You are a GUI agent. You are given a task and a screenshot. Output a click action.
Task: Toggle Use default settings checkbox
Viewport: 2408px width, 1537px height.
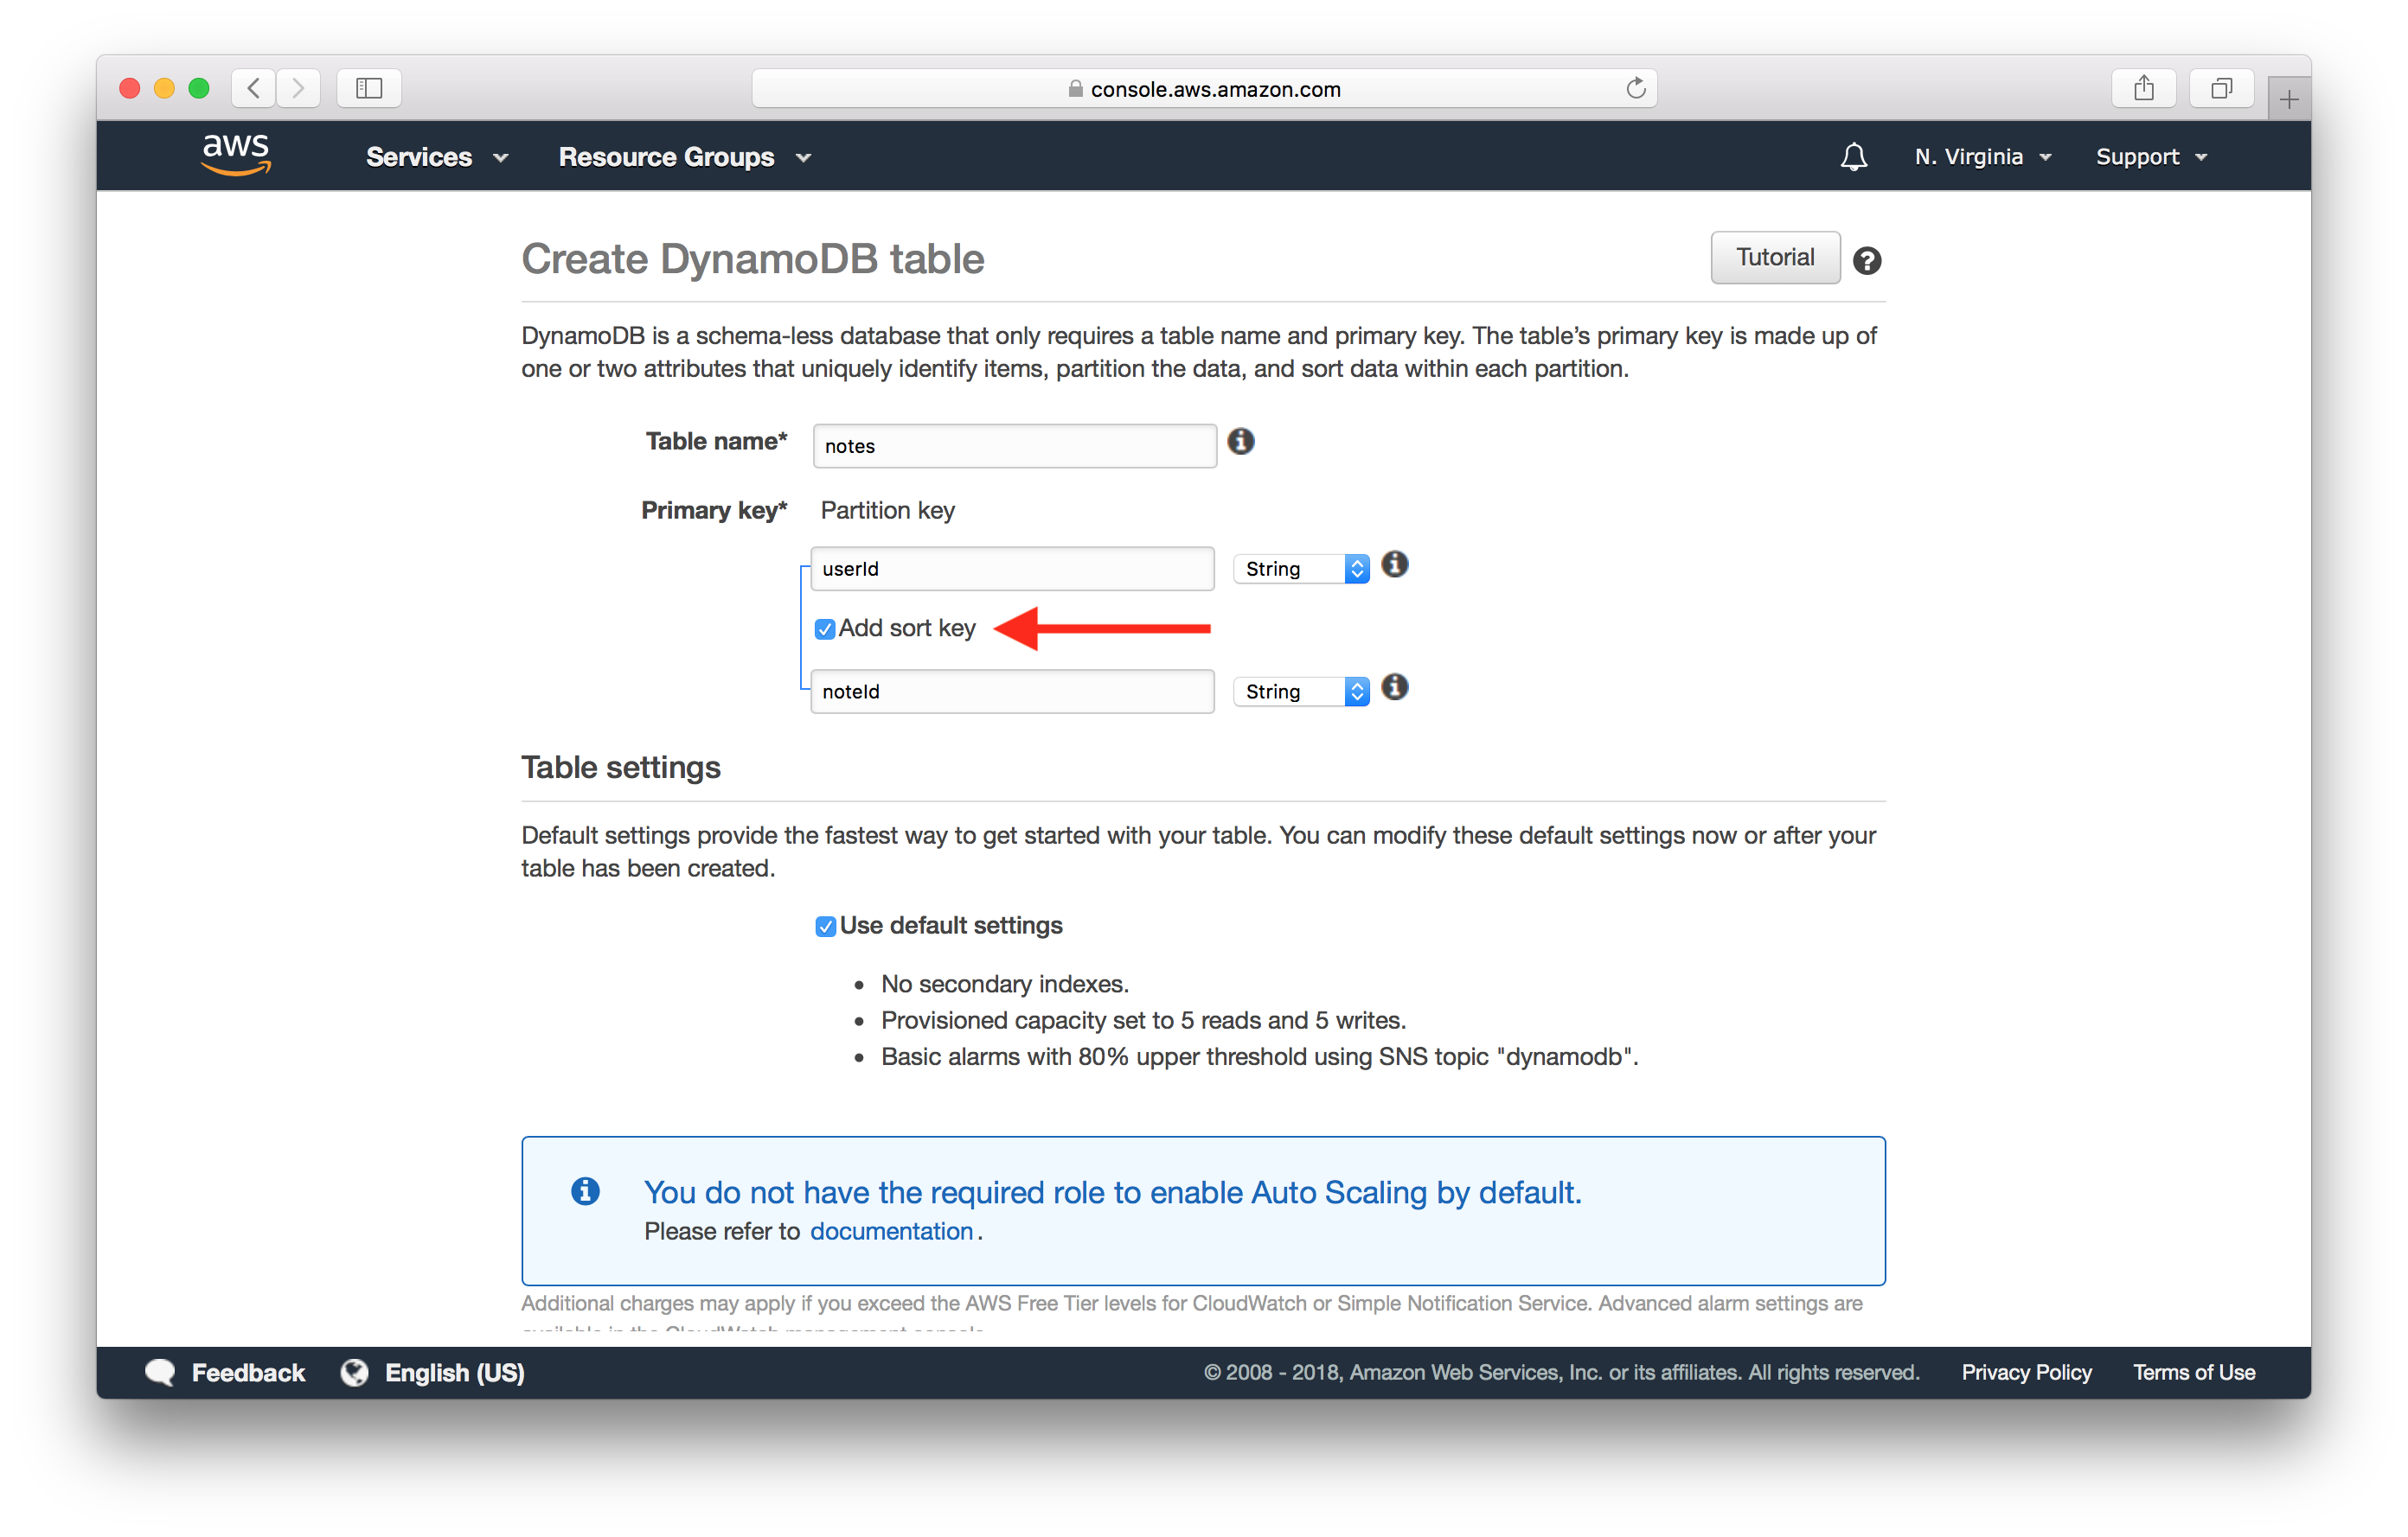pos(825,927)
